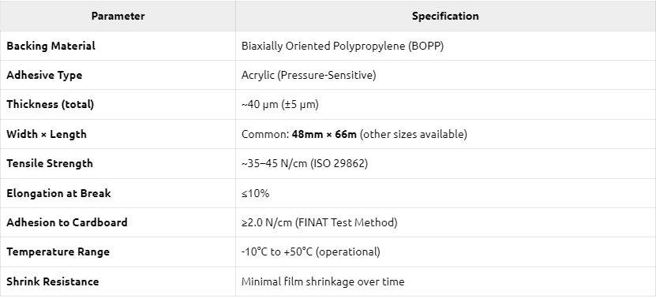Select the Temperature Range label
This screenshot has width=656, height=298.
tap(58, 252)
